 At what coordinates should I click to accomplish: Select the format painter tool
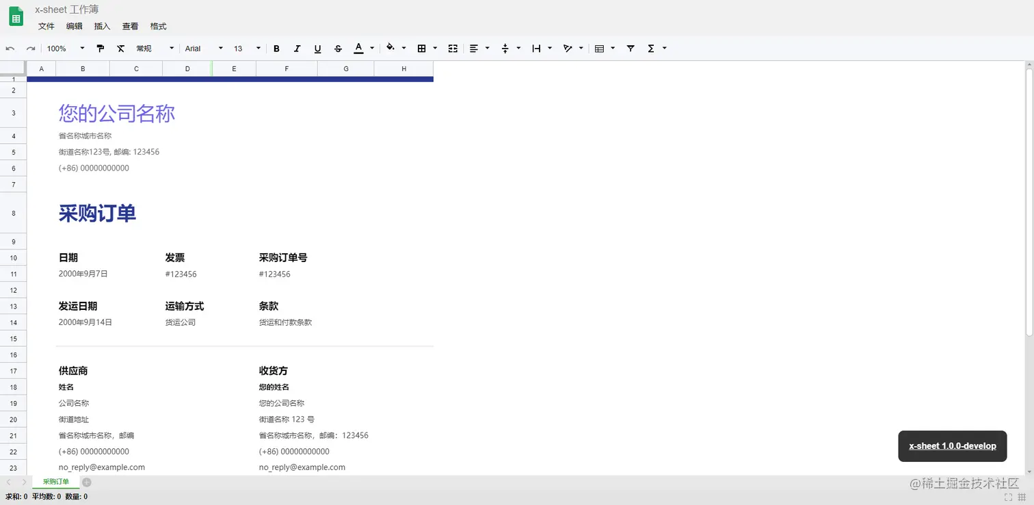(101, 48)
